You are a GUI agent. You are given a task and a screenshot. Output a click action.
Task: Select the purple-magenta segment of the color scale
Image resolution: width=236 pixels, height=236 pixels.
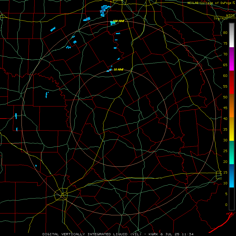(232, 59)
